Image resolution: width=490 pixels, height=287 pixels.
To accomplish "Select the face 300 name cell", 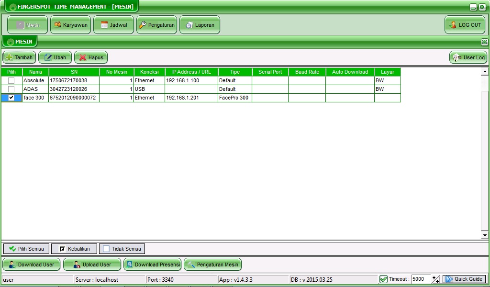I will (x=35, y=98).
